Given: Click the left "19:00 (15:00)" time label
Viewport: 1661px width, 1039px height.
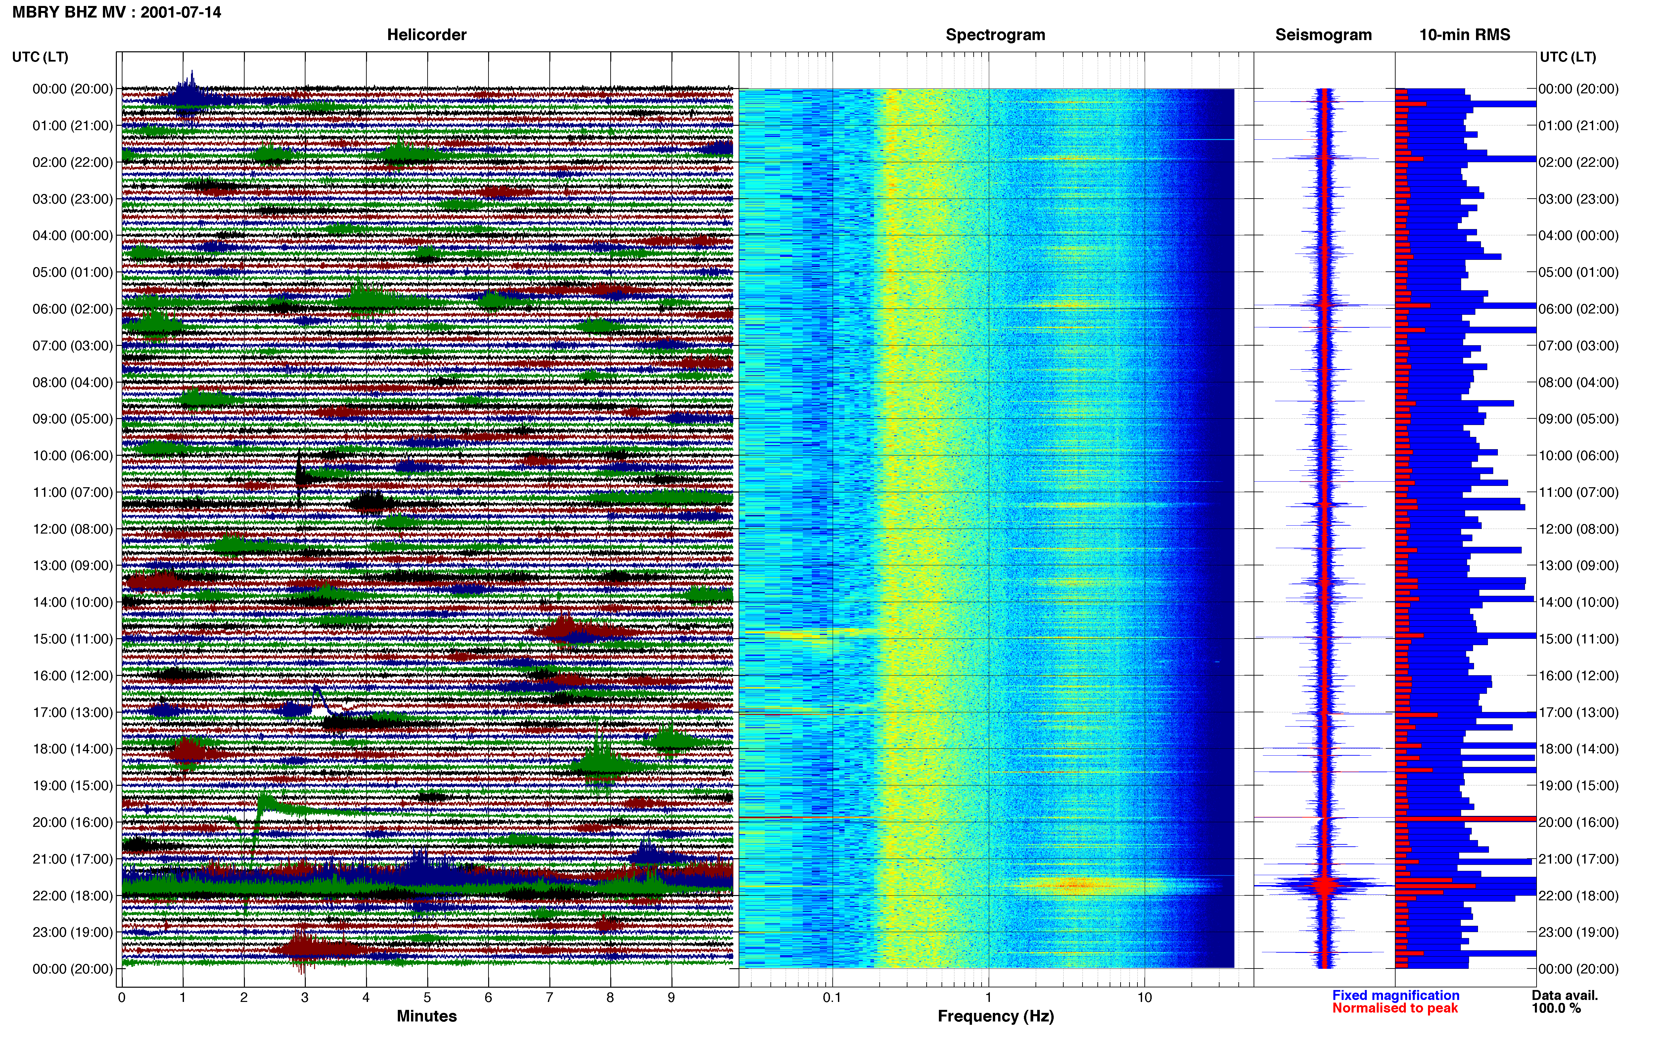Looking at the screenshot, I should coord(73,785).
